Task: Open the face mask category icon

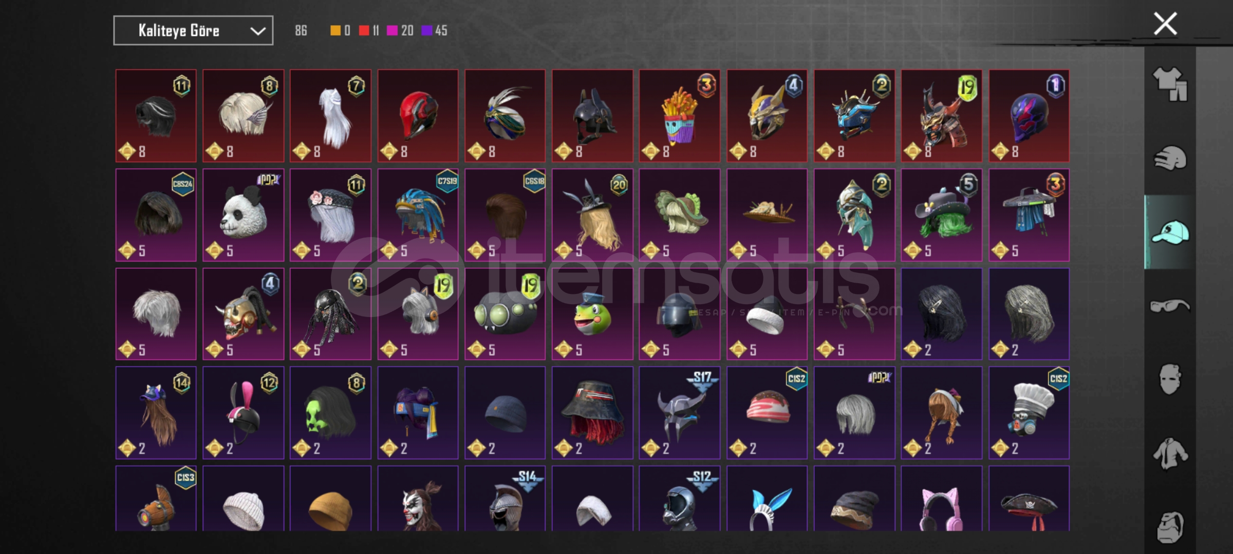Action: coord(1170,380)
